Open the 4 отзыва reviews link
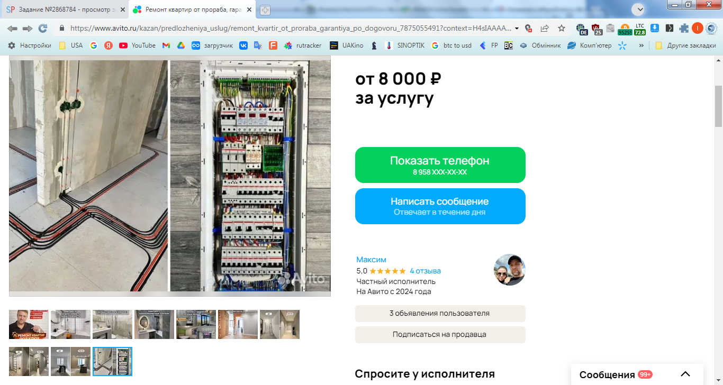This screenshot has height=385, width=723. (425, 271)
